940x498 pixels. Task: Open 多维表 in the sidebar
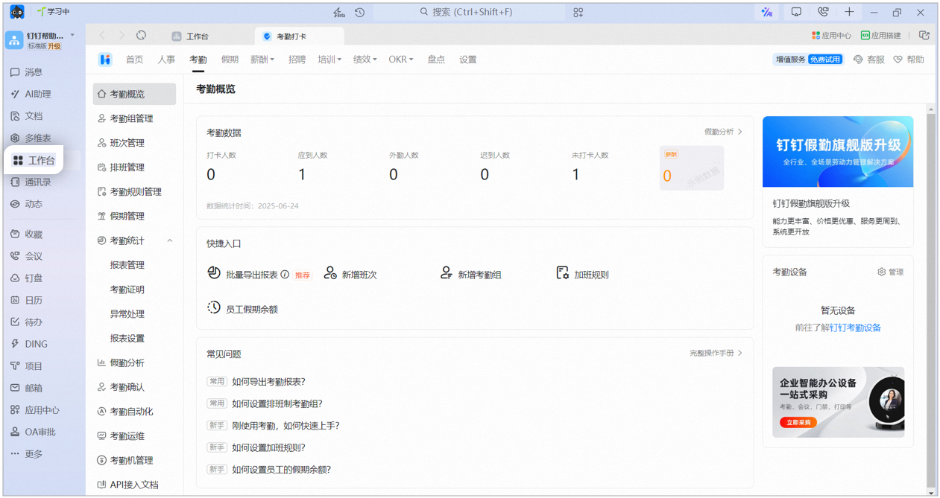tap(31, 138)
